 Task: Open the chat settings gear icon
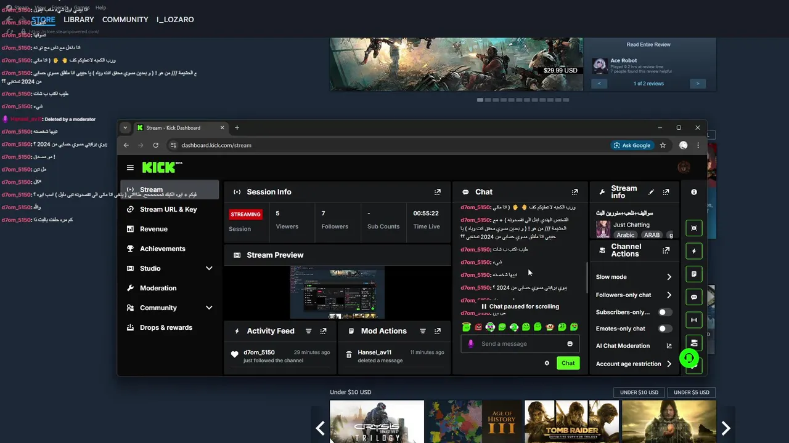click(546, 363)
